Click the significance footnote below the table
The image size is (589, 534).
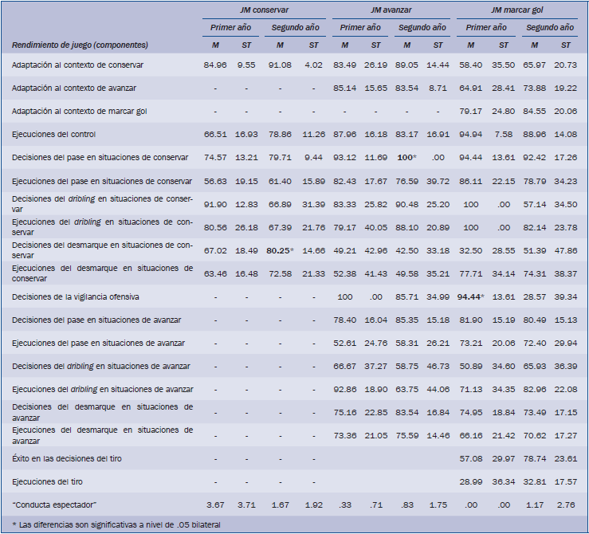click(116, 524)
